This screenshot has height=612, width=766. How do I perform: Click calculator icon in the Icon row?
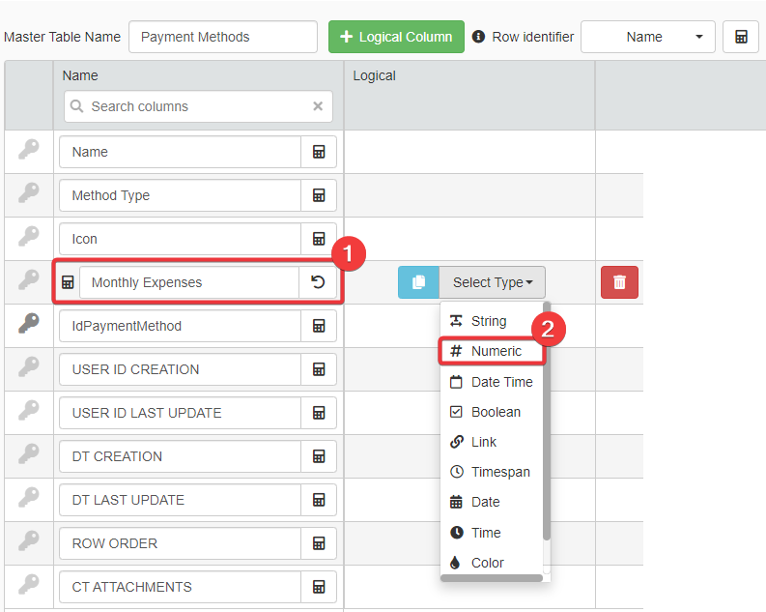pos(319,239)
